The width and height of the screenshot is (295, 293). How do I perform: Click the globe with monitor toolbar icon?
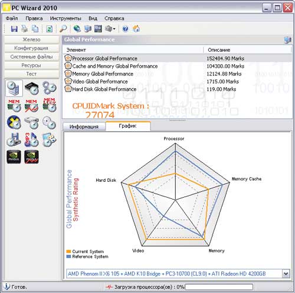click(77, 29)
